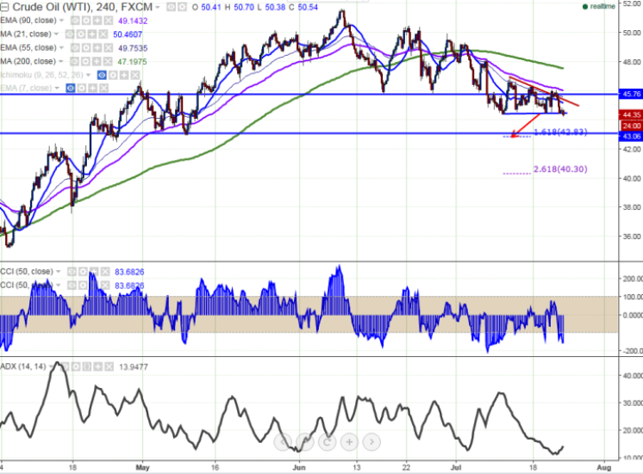Select the 45.76 horizontal line price label
Viewport: 643px width, 474px height.
[631, 94]
